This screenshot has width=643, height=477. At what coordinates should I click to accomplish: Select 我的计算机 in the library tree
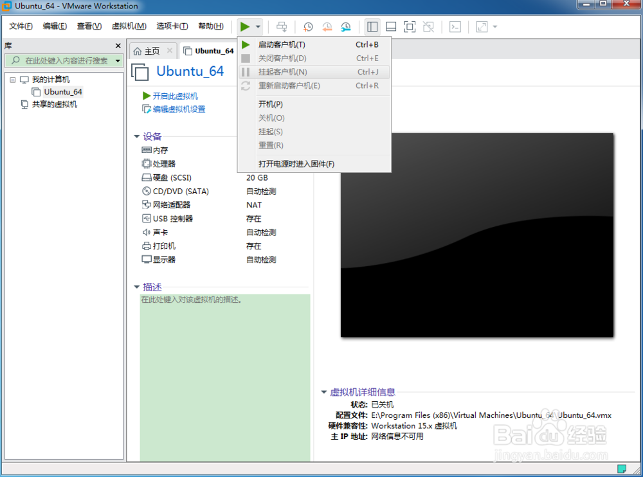click(x=51, y=80)
